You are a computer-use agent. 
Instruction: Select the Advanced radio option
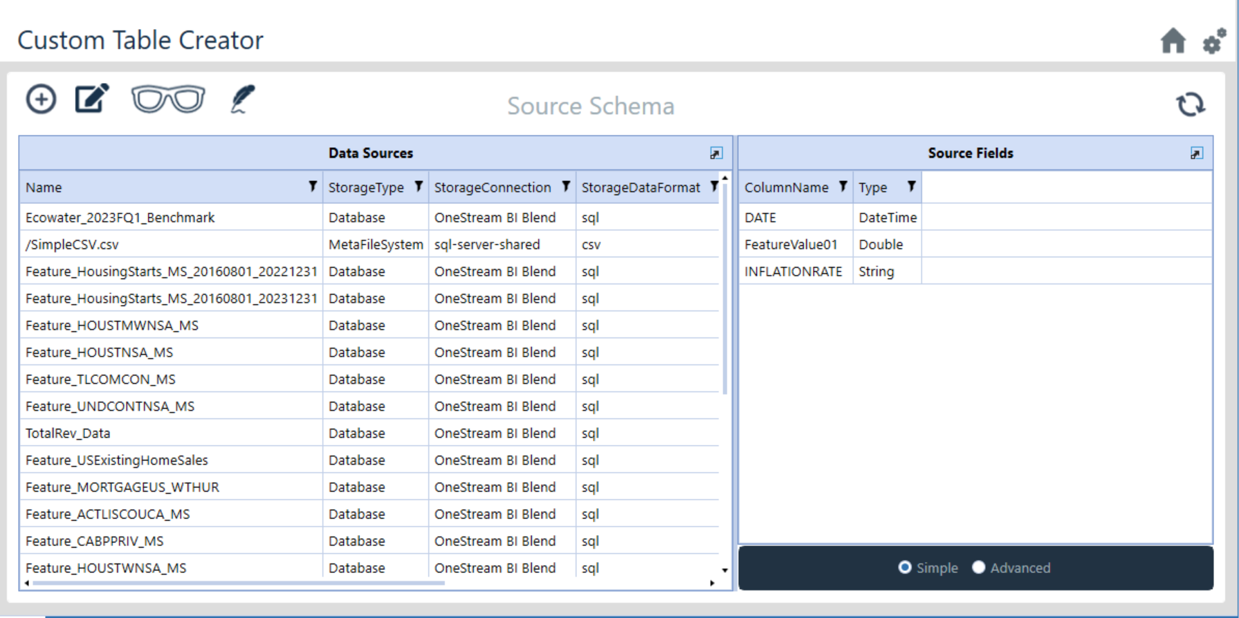point(979,568)
